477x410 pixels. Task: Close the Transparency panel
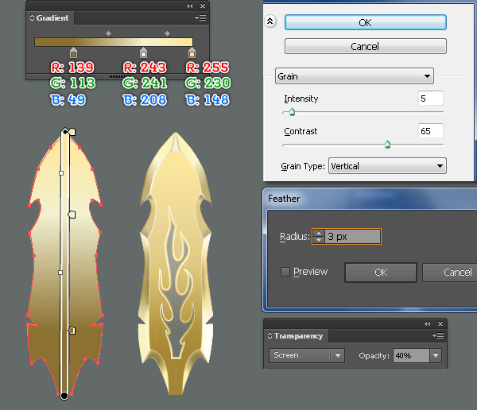440,323
